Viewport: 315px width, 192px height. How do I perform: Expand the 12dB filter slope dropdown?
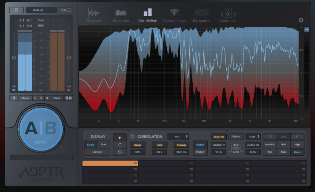coord(253,137)
